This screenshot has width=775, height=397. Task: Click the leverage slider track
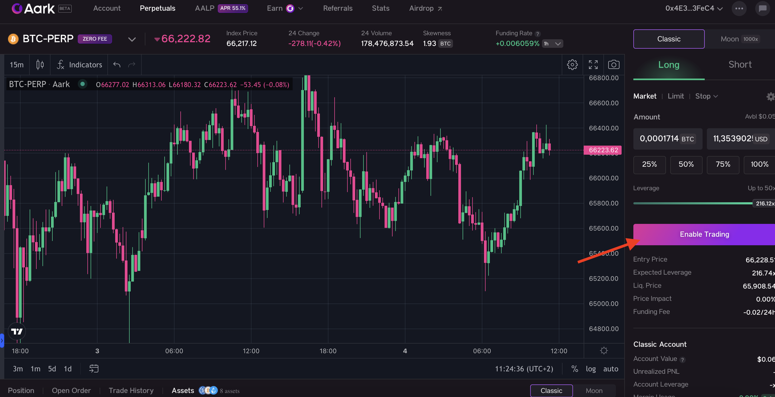point(693,204)
